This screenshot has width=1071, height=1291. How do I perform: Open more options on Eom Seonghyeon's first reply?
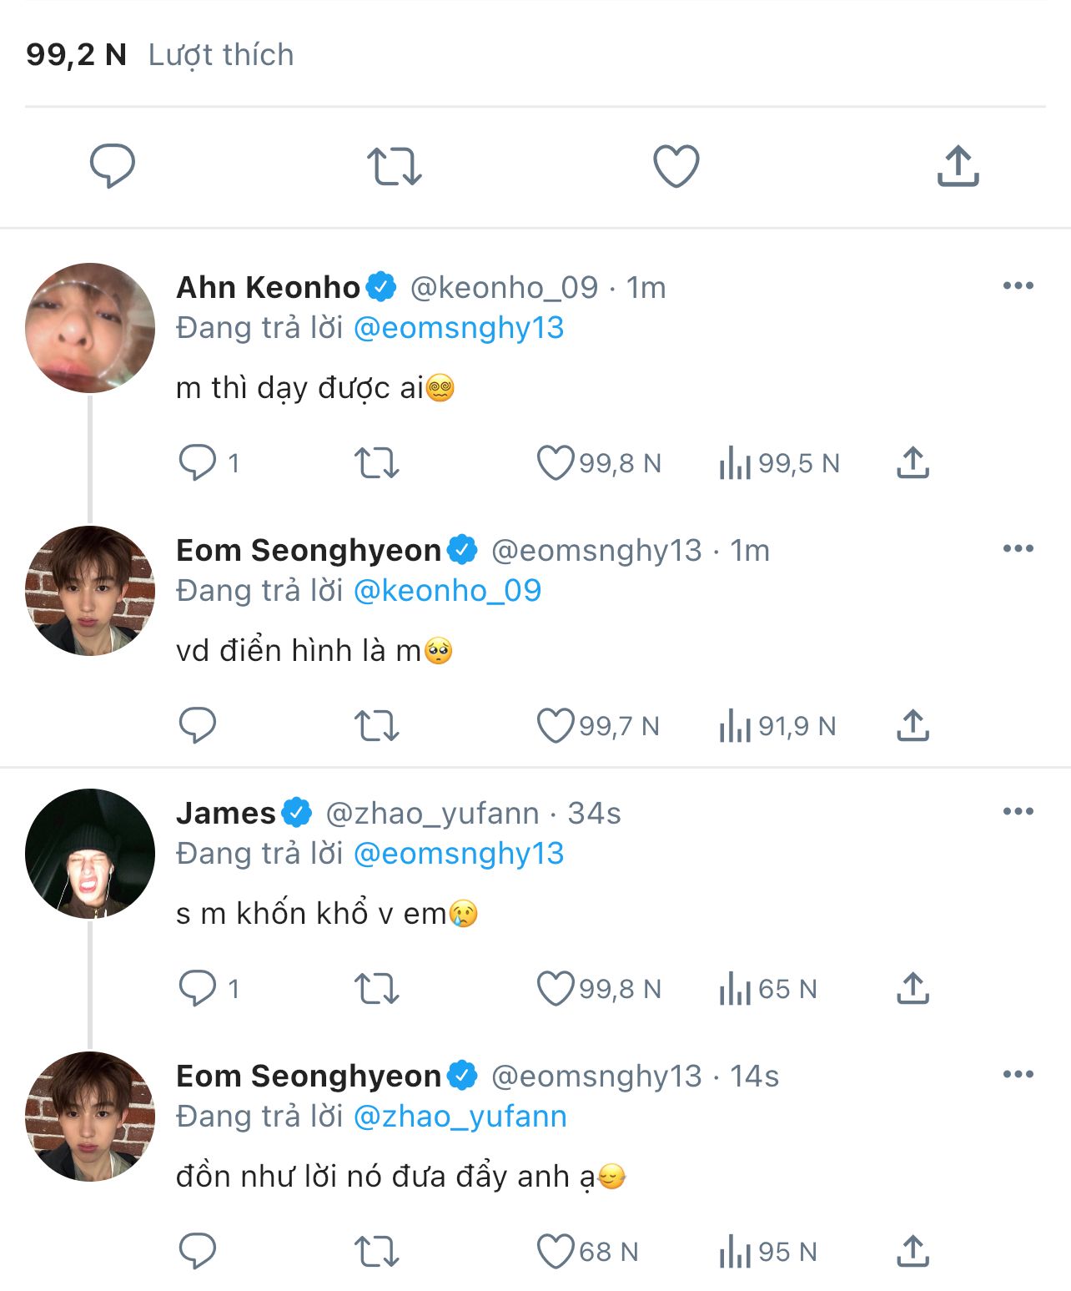(1018, 549)
